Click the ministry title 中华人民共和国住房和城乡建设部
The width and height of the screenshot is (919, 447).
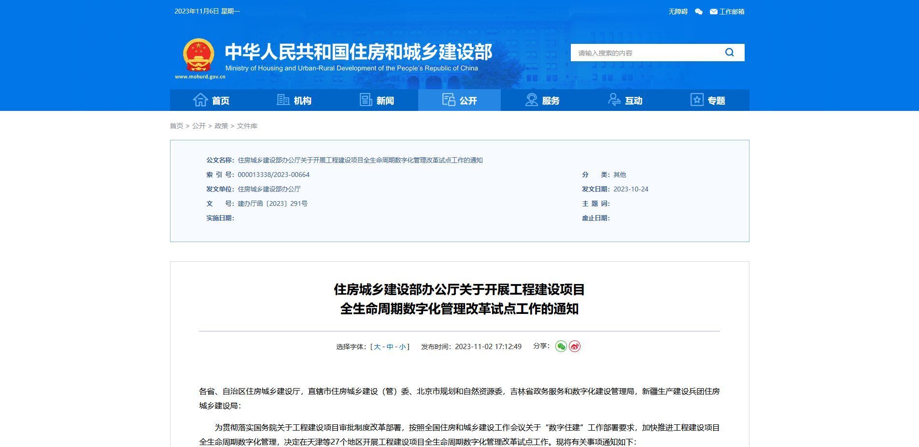(x=358, y=52)
